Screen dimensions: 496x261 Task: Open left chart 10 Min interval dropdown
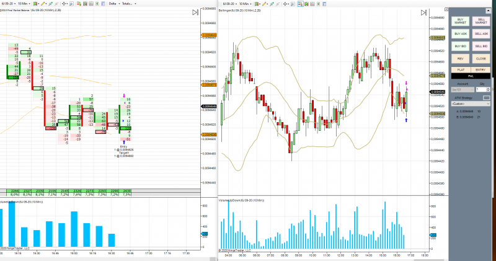pyautogui.click(x=24, y=4)
